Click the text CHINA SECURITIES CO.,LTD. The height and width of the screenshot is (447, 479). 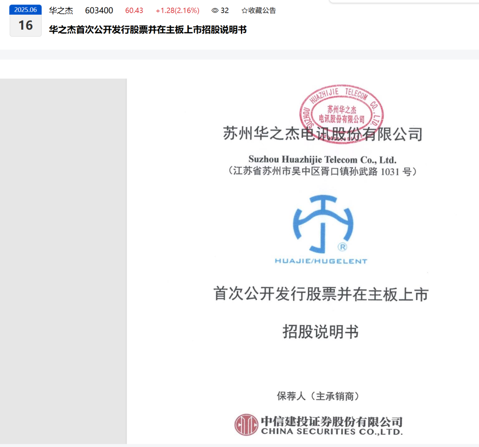pos(332,431)
